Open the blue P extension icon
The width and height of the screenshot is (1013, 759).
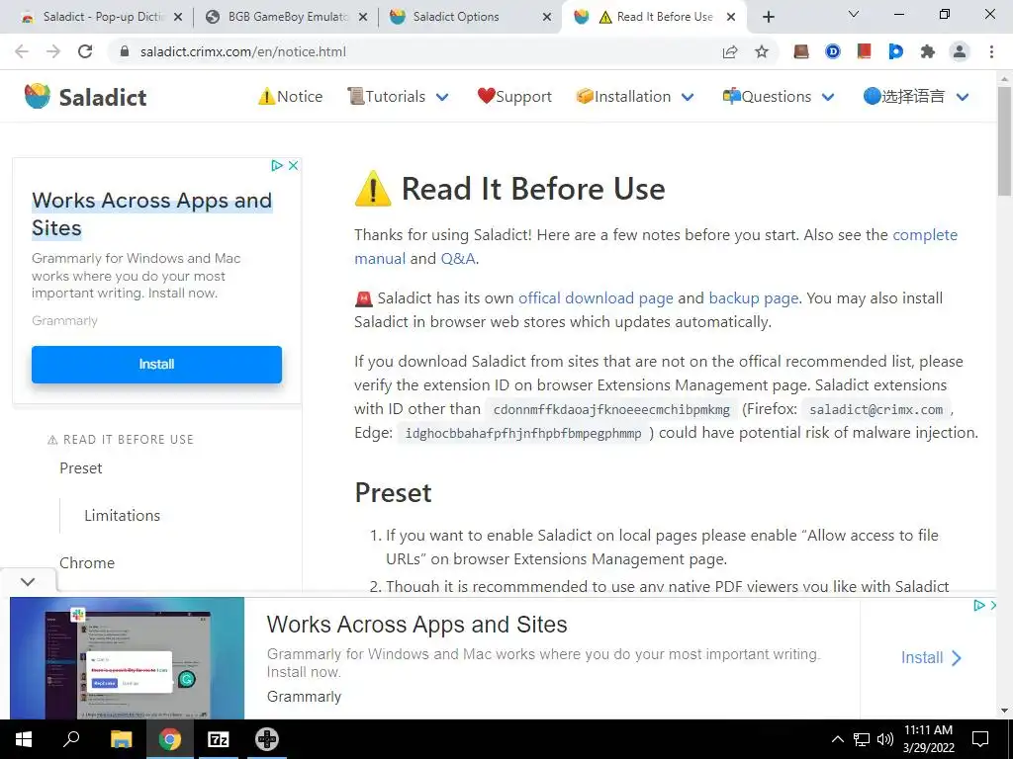[x=895, y=51]
